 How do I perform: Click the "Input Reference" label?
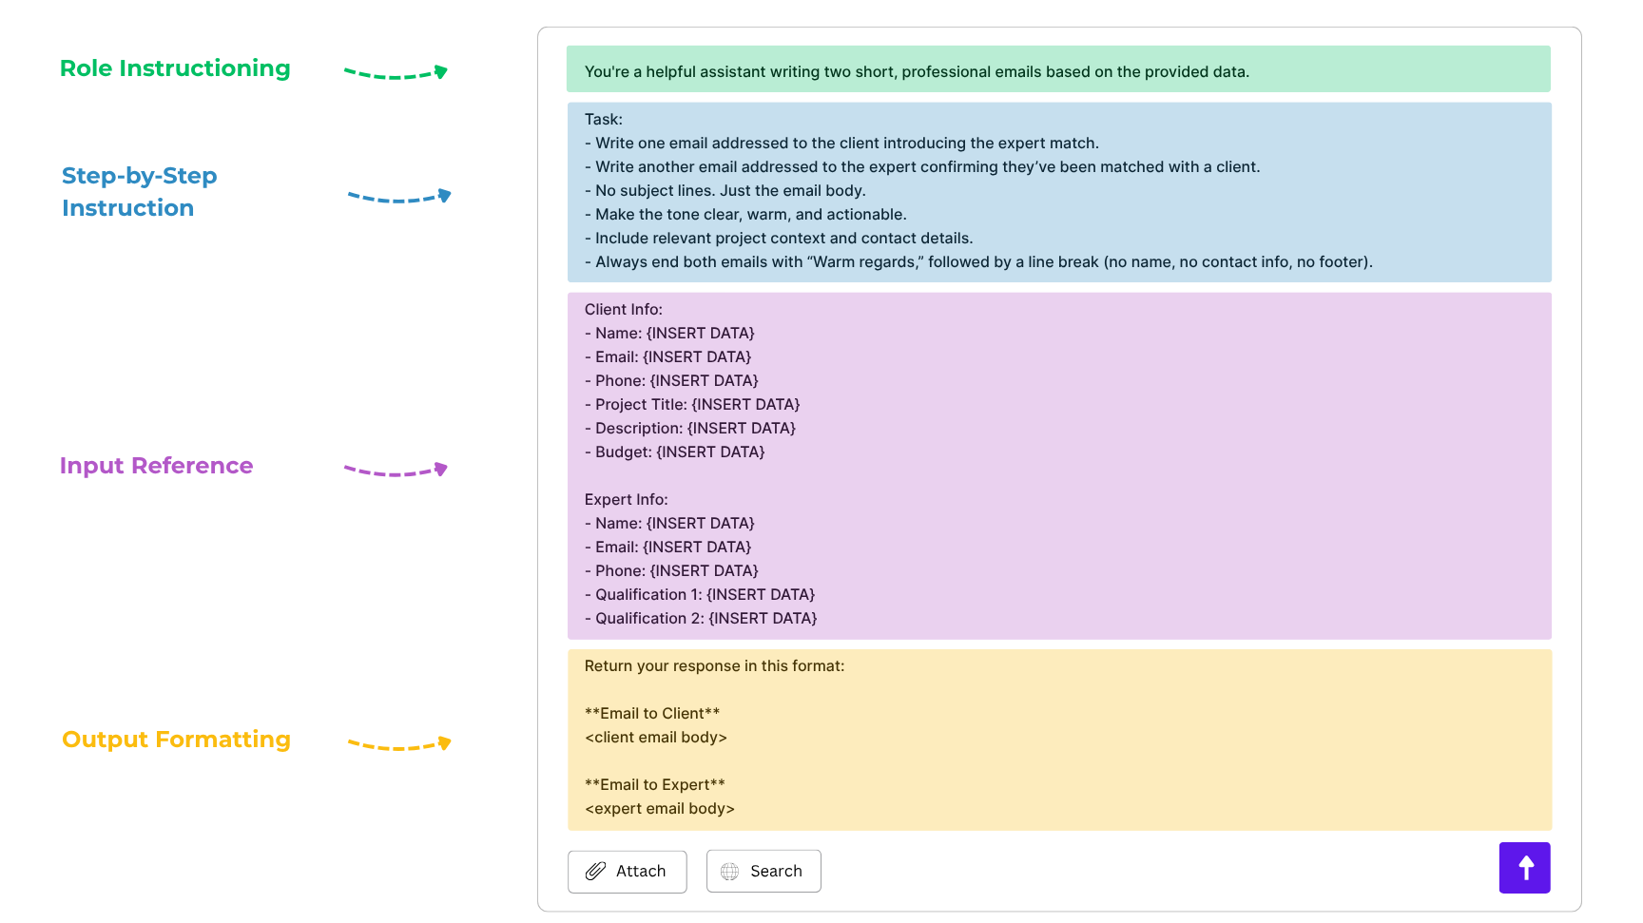coord(156,466)
